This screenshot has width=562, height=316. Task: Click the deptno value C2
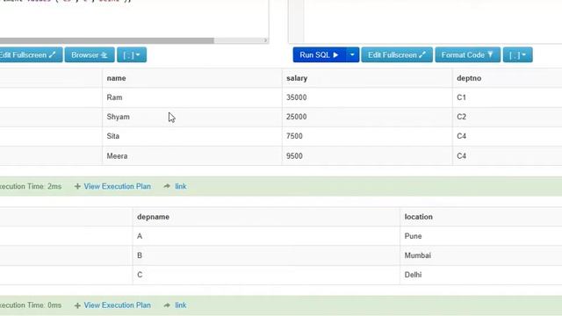click(x=461, y=117)
